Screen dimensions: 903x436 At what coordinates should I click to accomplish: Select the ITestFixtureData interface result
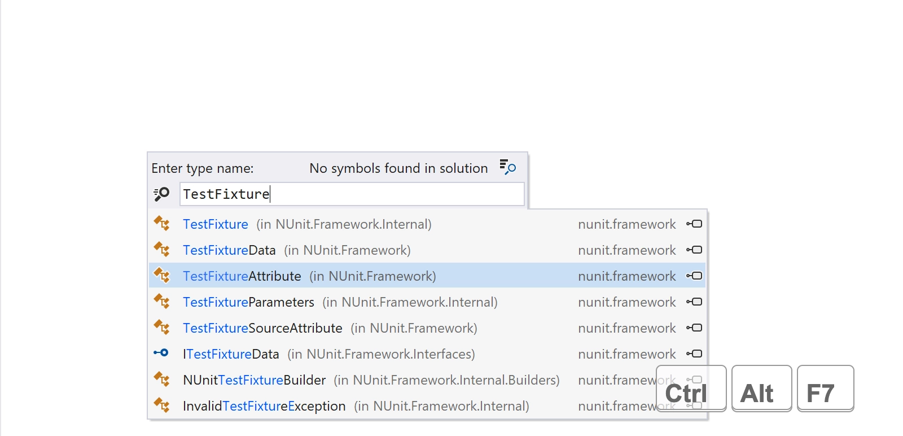tap(427, 354)
